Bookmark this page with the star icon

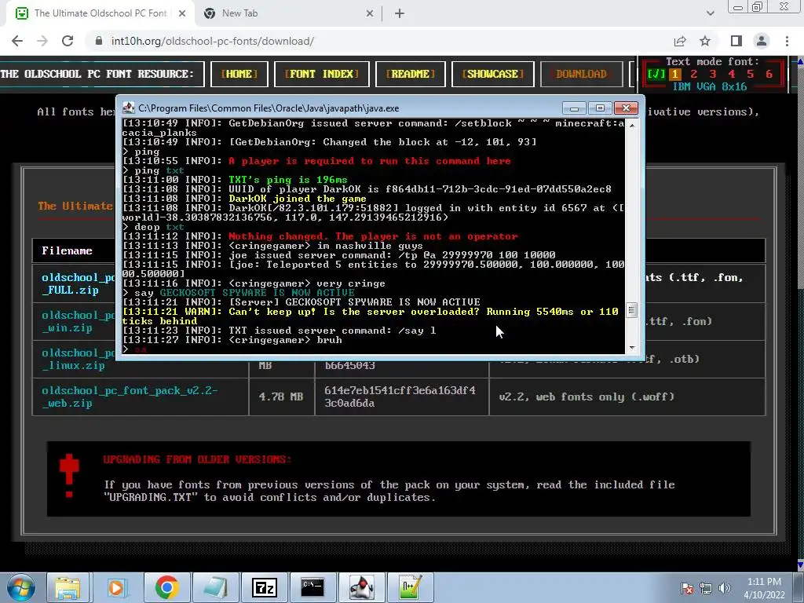click(705, 41)
